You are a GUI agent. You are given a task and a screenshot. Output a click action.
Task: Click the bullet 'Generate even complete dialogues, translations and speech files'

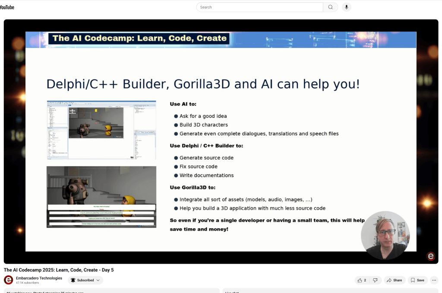click(x=259, y=133)
